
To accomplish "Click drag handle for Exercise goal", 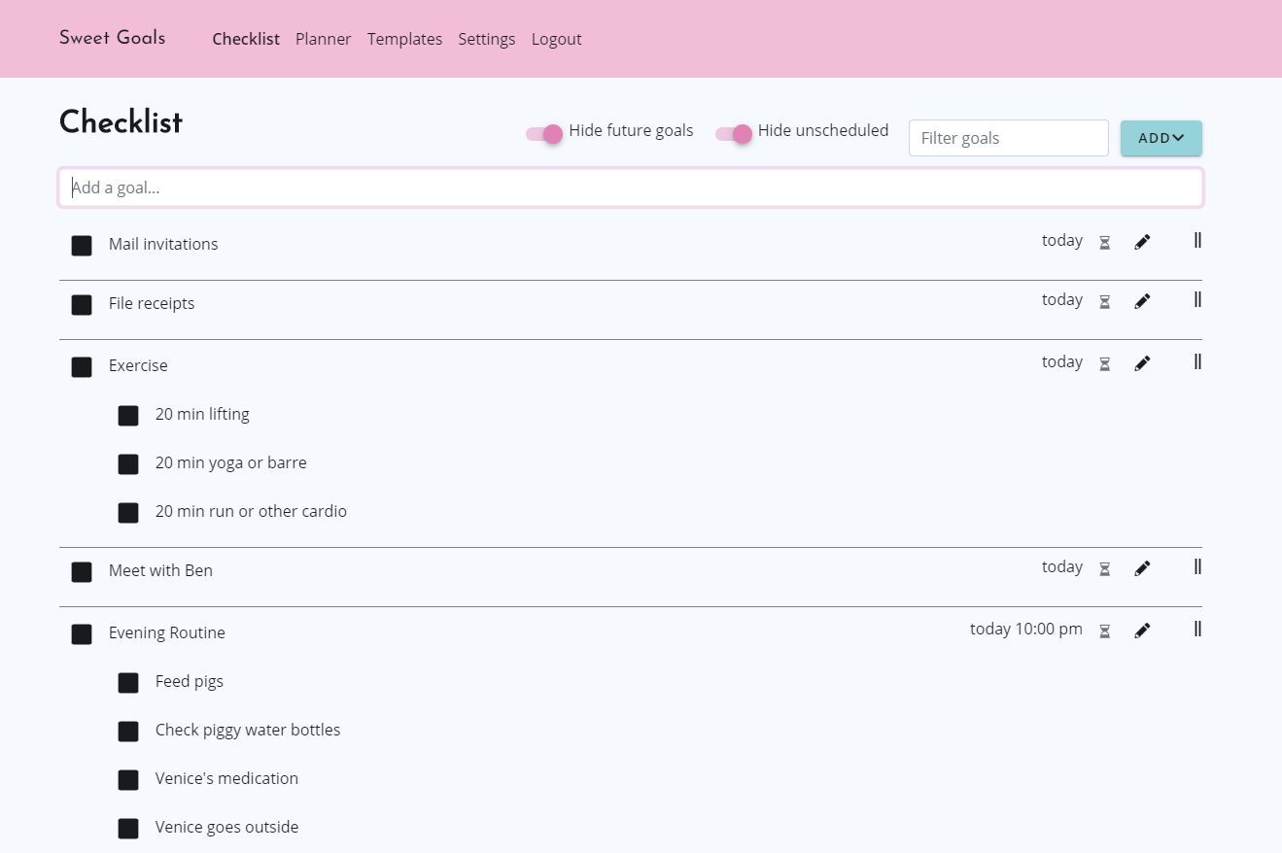I will click(x=1197, y=361).
